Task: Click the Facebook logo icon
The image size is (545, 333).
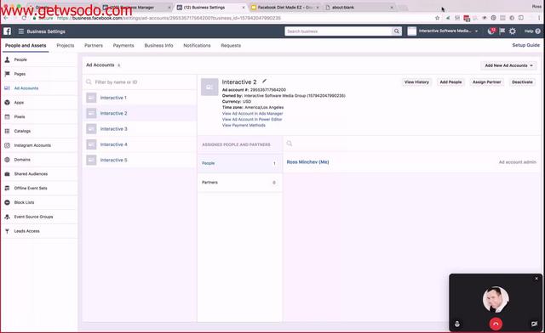Action: coord(8,31)
